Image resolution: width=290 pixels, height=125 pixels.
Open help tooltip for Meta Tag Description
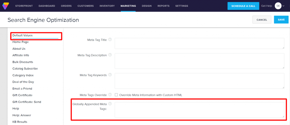pos(110,55)
